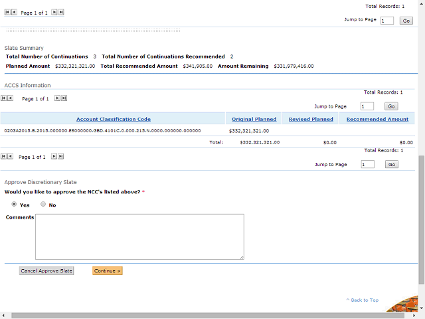425x319 pixels.
Task: Click the comments box resize grip
Action: (242, 257)
